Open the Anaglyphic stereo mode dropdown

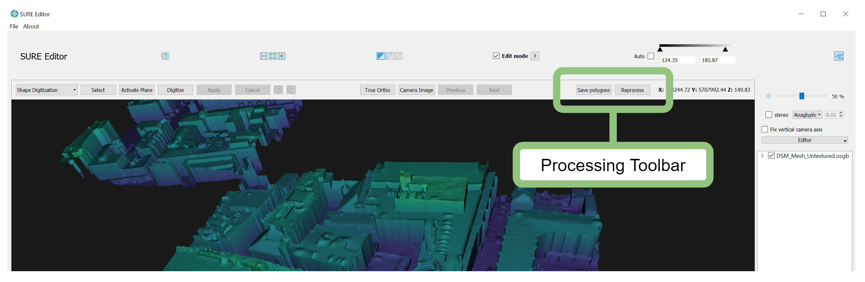pyautogui.click(x=808, y=115)
